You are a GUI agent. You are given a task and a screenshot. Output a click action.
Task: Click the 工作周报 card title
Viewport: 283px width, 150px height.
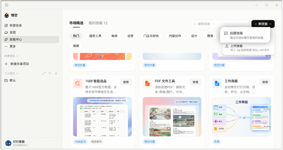click(231, 81)
